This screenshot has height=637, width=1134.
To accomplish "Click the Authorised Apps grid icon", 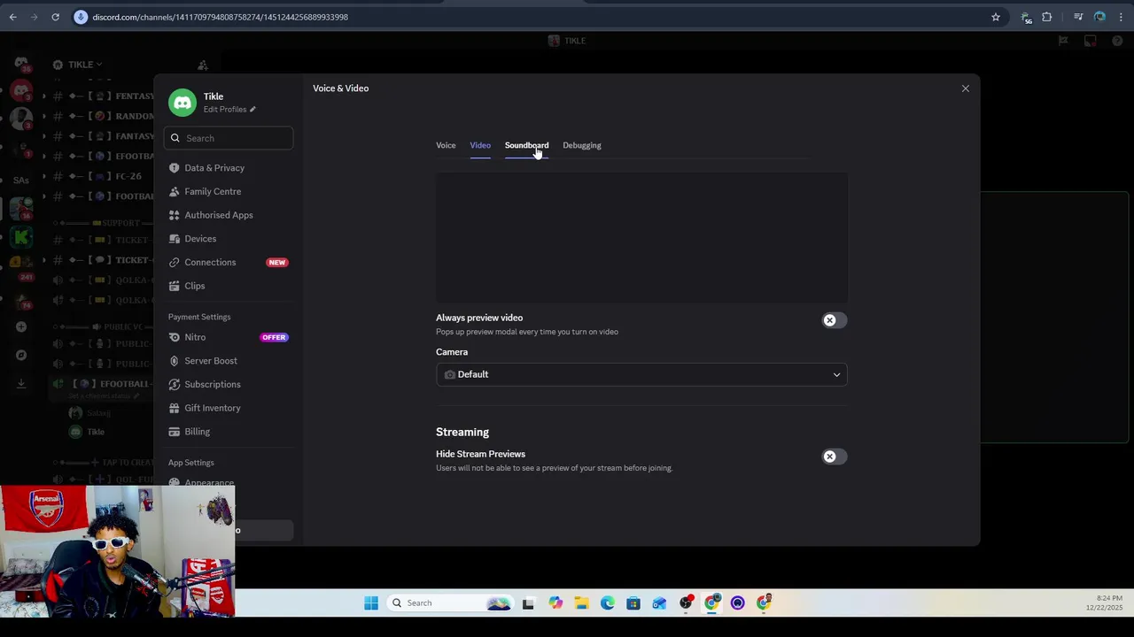I will pos(175,215).
